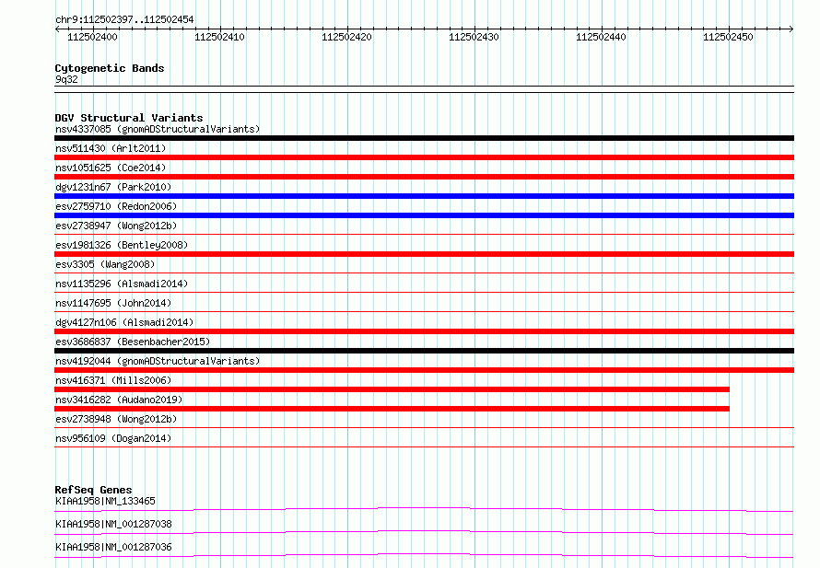Viewport: 820px width, 568px height.
Task: Click the ruler tick labeled 112502420
Action: (346, 37)
